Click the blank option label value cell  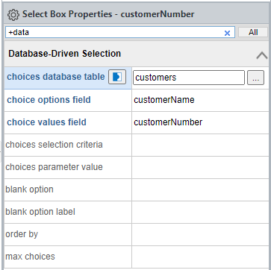pyautogui.click(x=200, y=212)
